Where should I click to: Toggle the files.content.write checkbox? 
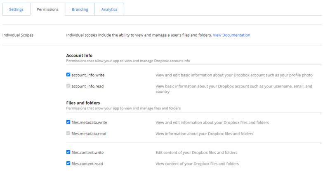[x=68, y=152]
